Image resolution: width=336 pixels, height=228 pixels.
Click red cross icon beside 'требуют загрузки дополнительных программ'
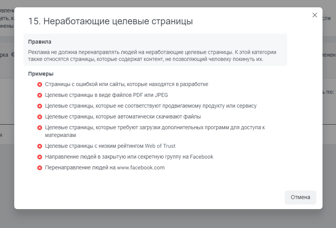point(40,128)
